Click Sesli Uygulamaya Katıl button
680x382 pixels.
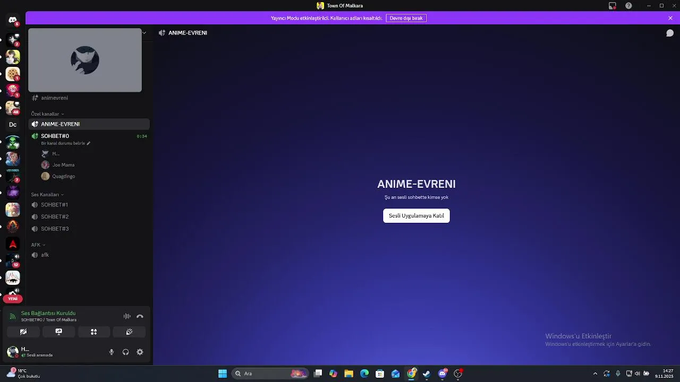[x=416, y=216]
